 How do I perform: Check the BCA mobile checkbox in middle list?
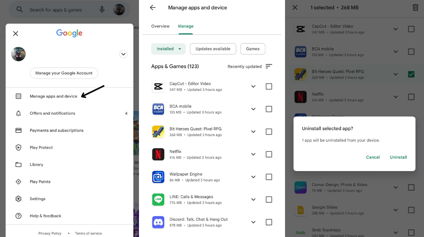coord(269,109)
